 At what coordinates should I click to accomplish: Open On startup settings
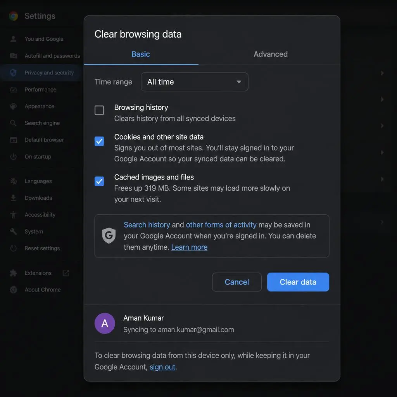pos(38,157)
